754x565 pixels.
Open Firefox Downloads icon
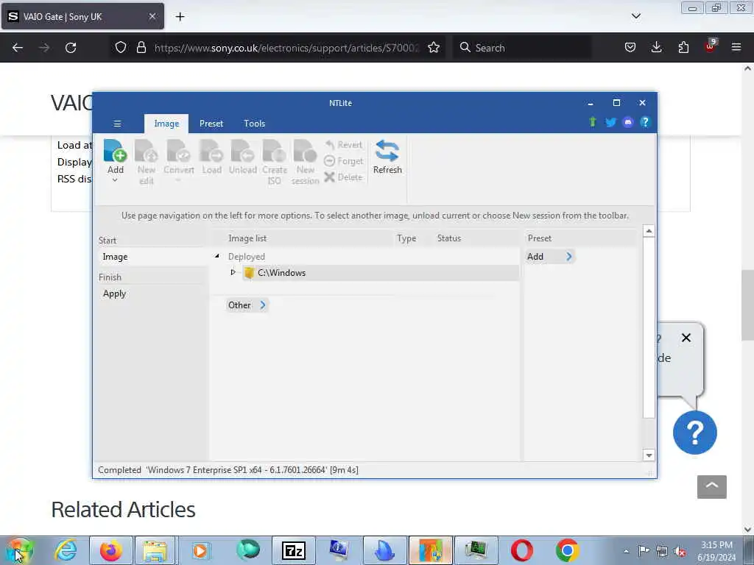point(656,48)
